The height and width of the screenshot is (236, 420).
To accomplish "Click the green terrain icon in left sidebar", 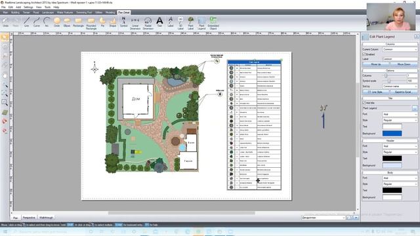I will [5, 112].
